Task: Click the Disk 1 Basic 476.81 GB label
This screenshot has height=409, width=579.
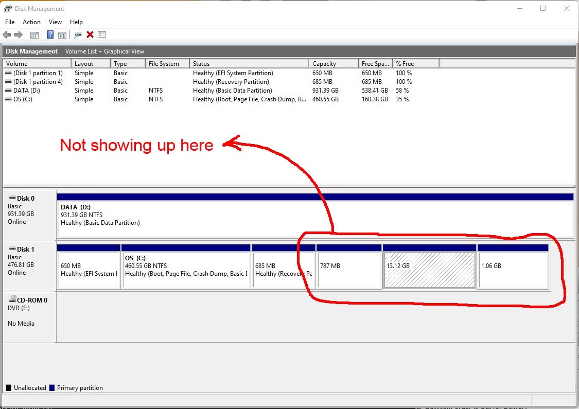Action: [x=29, y=266]
